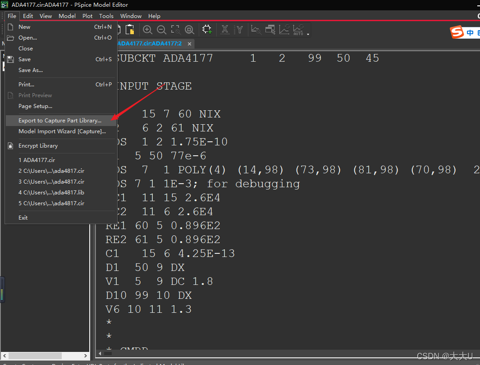Click the text 'INPUT STAGE' in editor
This screenshot has height=365, width=480.
click(155, 86)
